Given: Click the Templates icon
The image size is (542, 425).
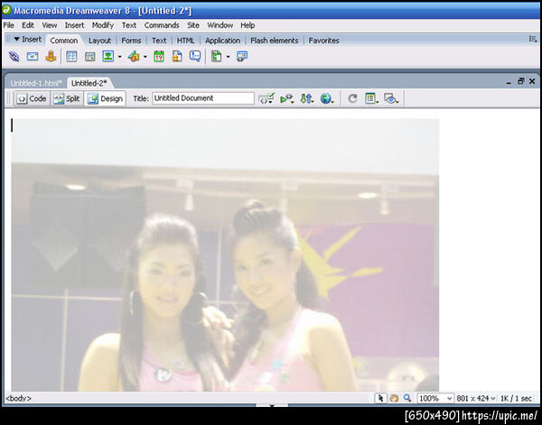Looking at the screenshot, I should pyautogui.click(x=217, y=56).
